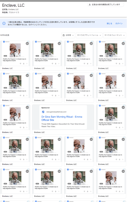This screenshot has height=202, width=127.
Task: Click the heart icon on the card right of the Dr Gina Sam ad
Action: click(x=116, y=127)
